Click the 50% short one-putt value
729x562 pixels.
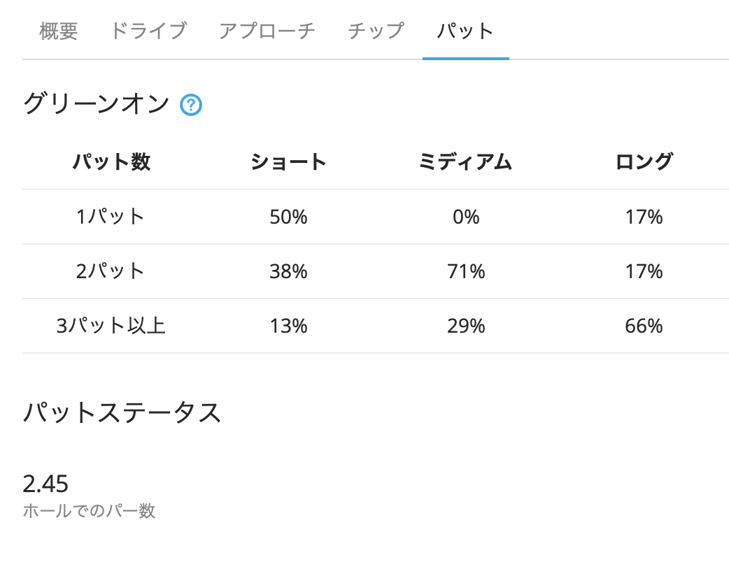pyautogui.click(x=288, y=217)
